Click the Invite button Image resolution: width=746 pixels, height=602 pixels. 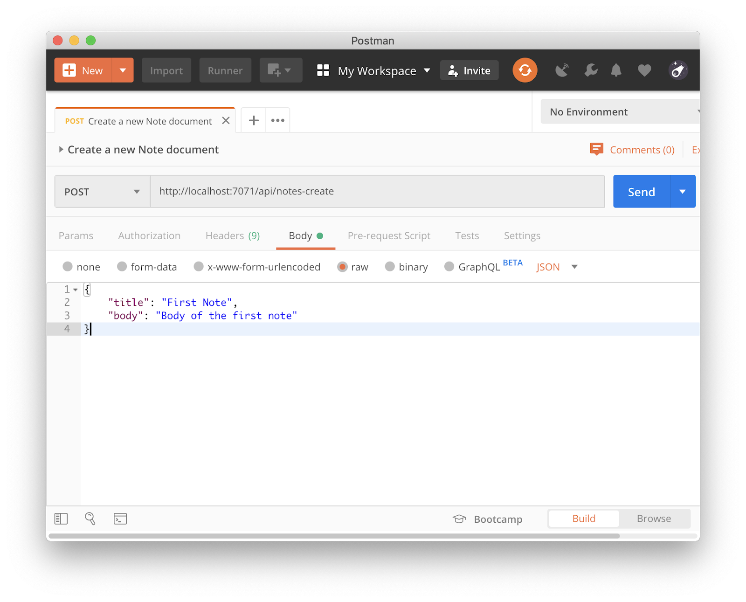click(x=470, y=70)
